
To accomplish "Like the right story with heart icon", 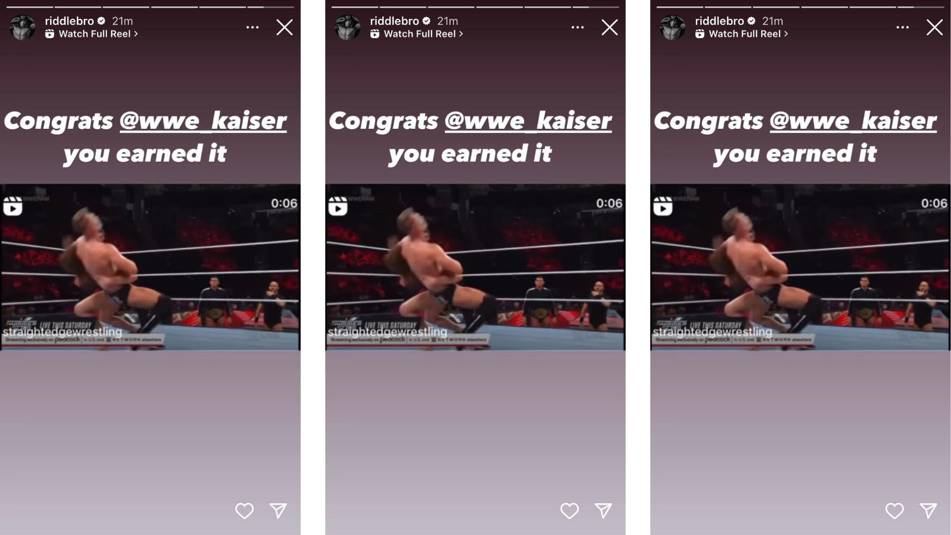I will click(x=895, y=511).
